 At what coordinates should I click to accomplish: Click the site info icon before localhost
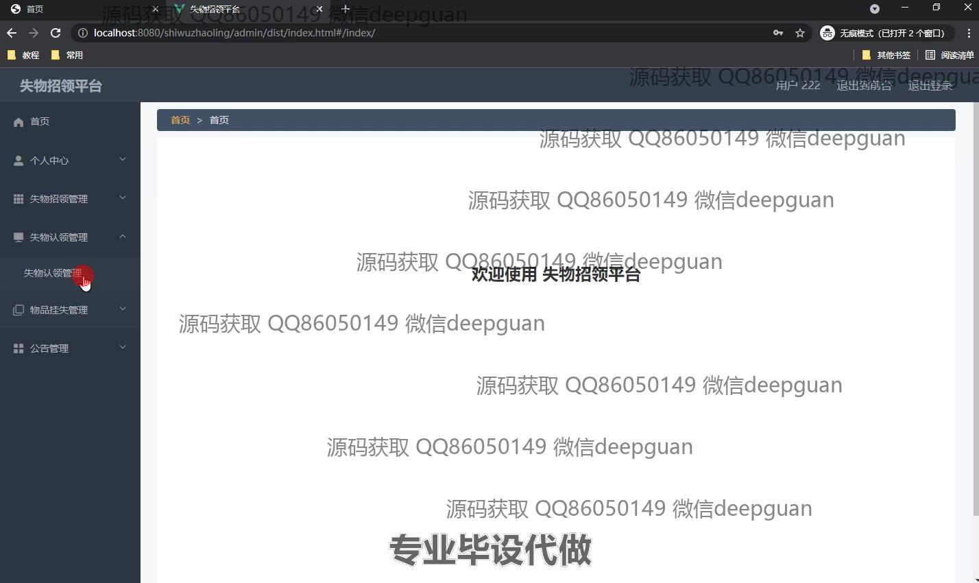pyautogui.click(x=82, y=33)
